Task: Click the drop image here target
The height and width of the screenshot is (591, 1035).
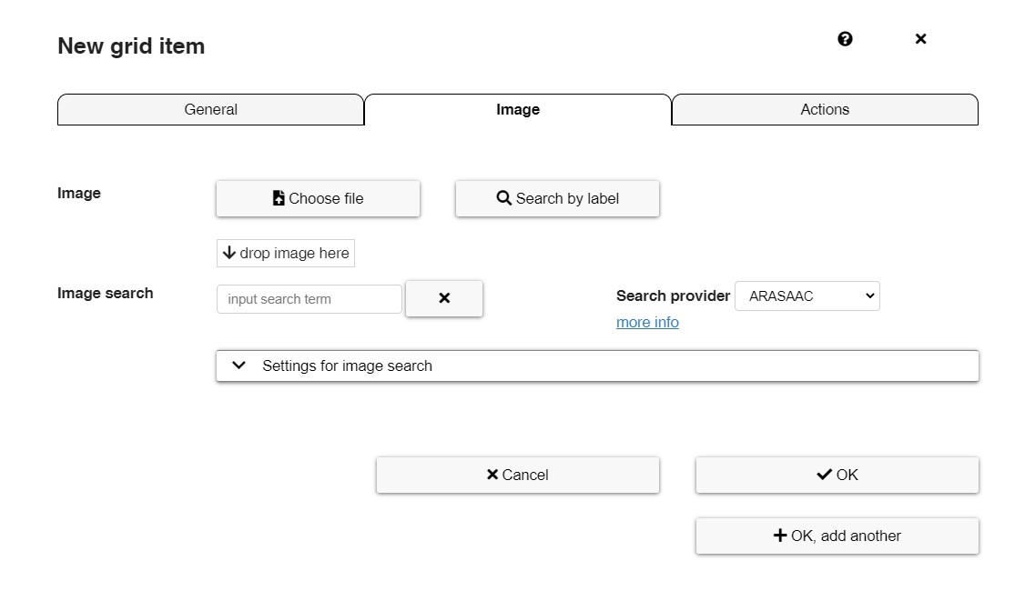Action: (x=285, y=252)
